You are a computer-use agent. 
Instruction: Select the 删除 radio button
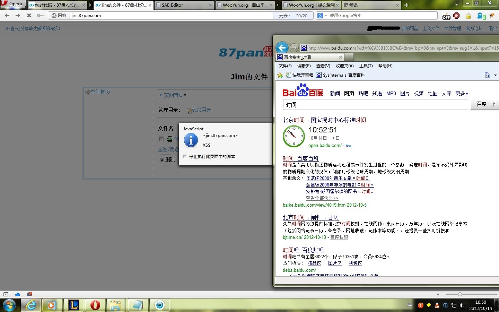click(162, 160)
